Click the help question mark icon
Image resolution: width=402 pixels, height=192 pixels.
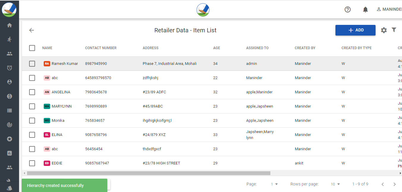348,9
